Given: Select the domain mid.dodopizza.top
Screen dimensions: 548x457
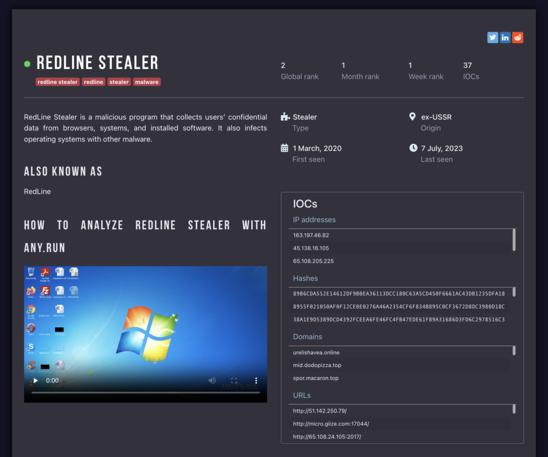Looking at the screenshot, I should 317,365.
